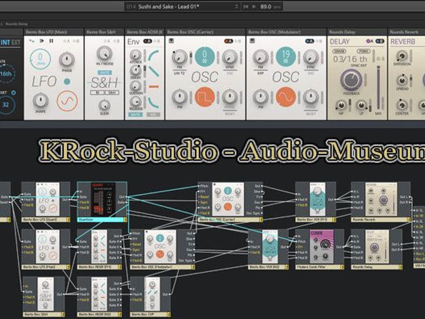This screenshot has width=425, height=319.
Task: Toggle the LFO pause icon
Action: tap(51, 41)
